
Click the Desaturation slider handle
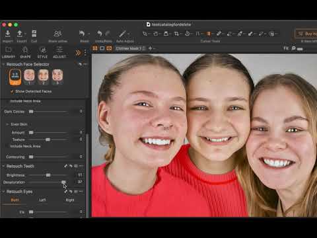click(x=63, y=182)
